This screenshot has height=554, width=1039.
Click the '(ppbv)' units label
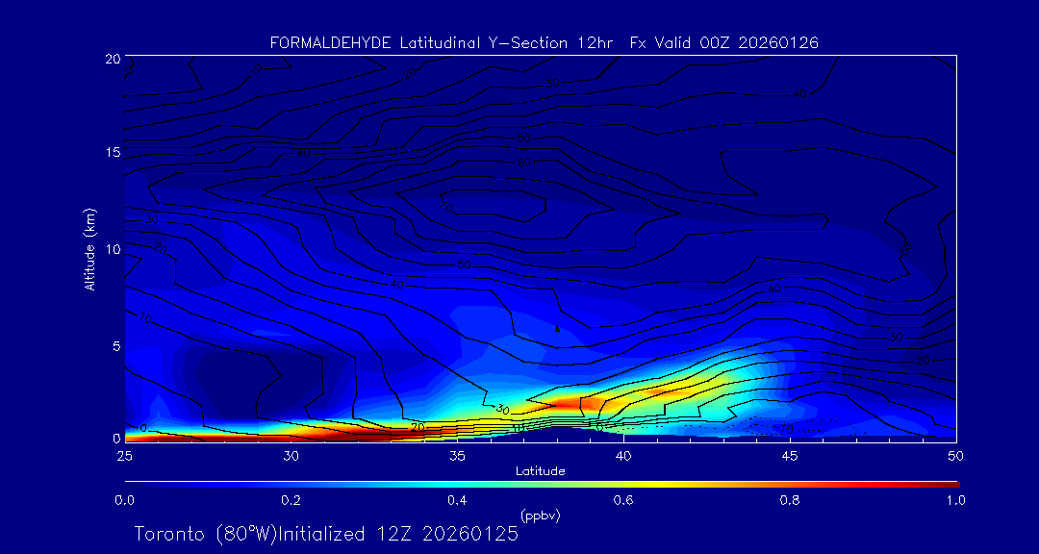[541, 516]
